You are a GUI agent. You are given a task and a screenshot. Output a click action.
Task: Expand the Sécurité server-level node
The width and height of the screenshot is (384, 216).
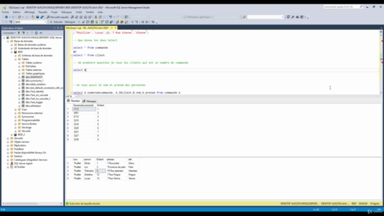coord(8,139)
